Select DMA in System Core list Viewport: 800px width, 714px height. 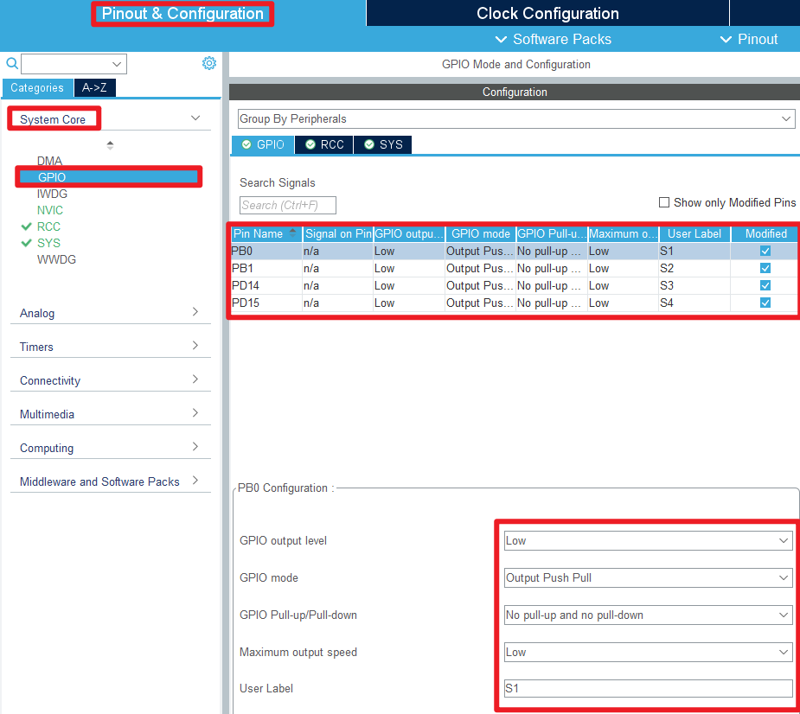click(49, 161)
